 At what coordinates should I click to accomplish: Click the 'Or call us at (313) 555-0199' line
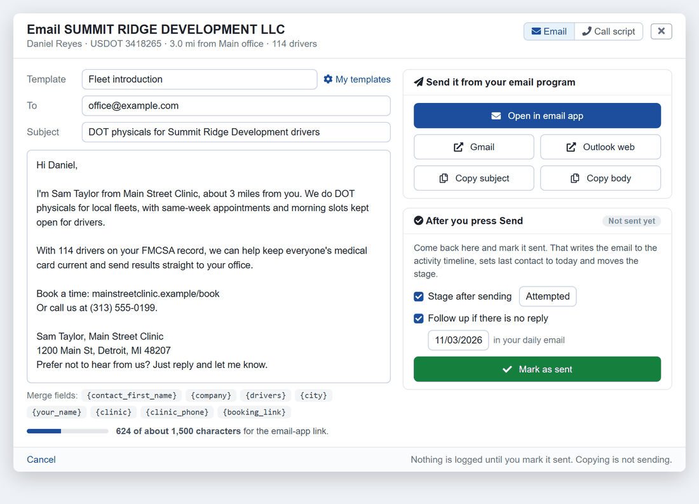point(97,308)
